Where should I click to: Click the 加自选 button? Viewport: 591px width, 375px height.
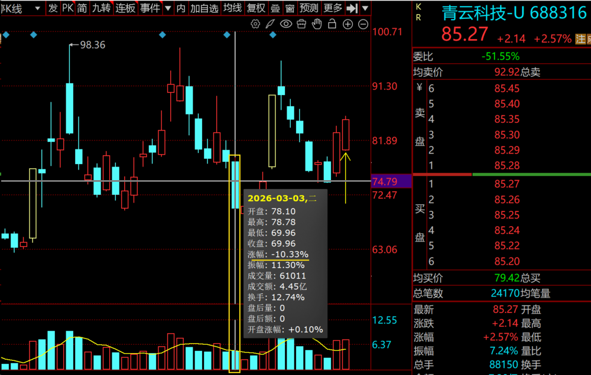pyautogui.click(x=204, y=8)
